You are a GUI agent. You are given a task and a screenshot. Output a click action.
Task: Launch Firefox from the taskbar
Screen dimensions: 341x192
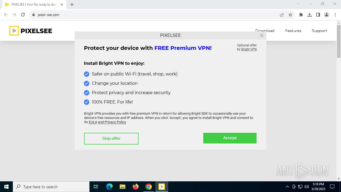click(136, 187)
